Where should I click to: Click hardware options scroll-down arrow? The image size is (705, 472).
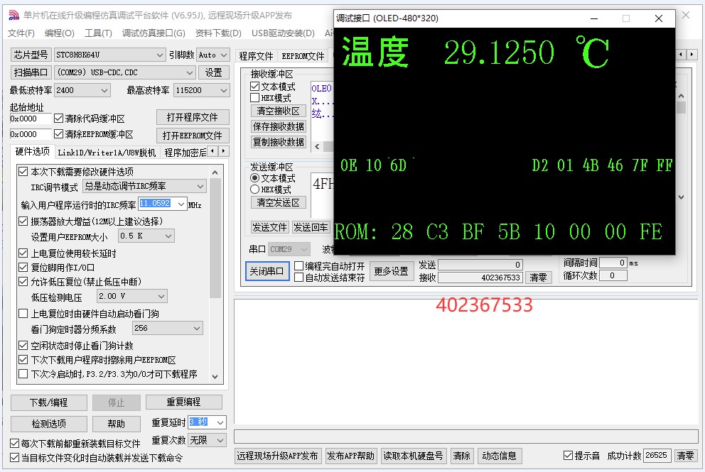pos(215,377)
